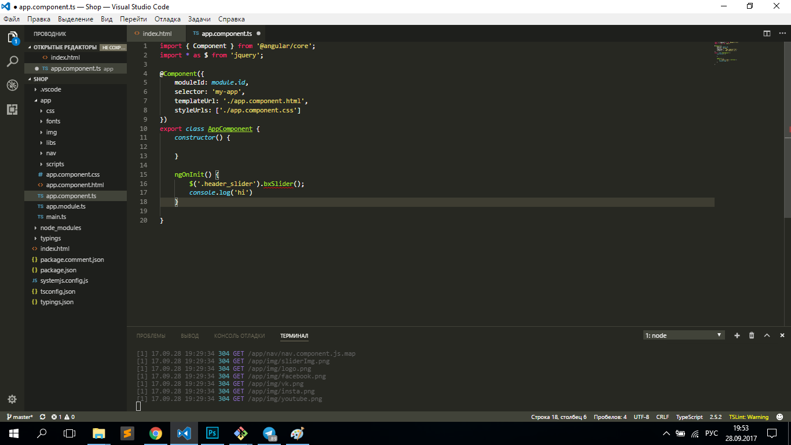Change line endings via CRLF status item
Image resolution: width=791 pixels, height=445 pixels.
point(662,417)
